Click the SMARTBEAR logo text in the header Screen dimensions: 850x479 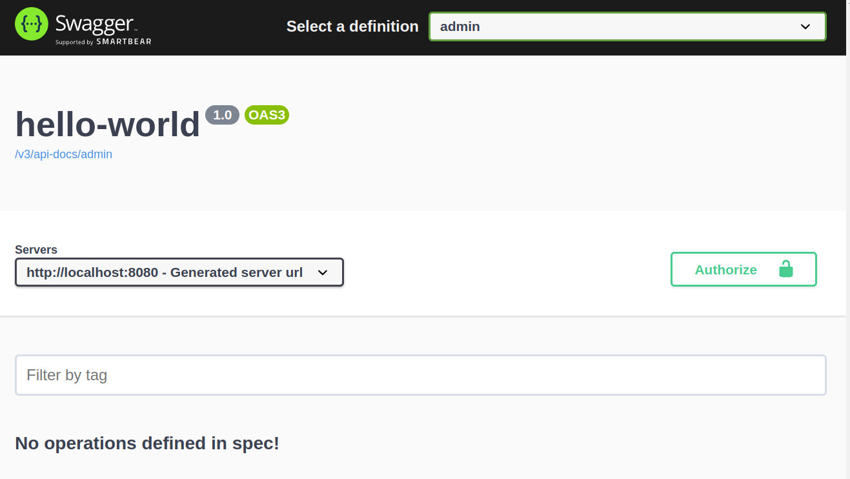click(123, 43)
